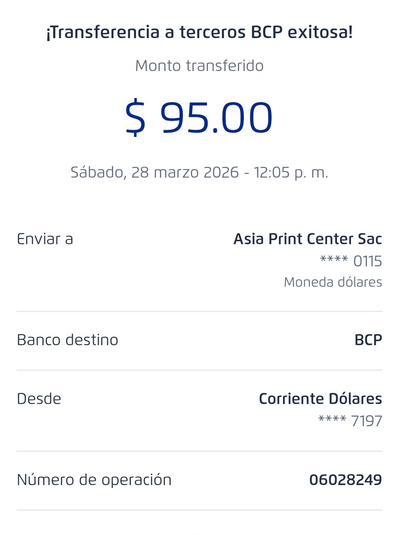Select the "Corriente Dólares" source account
Viewport: 399px width, 535px height.
320,399
